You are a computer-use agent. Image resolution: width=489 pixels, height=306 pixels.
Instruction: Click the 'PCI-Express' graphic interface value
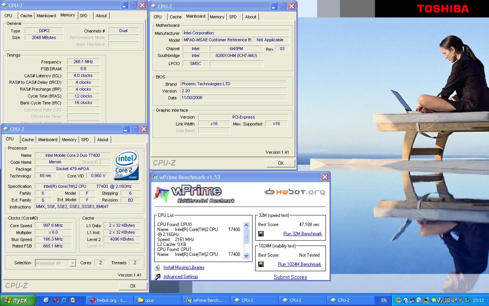(243, 117)
